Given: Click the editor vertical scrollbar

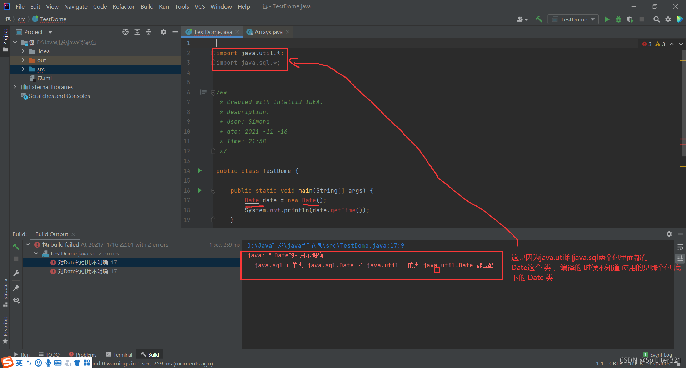Looking at the screenshot, I should [683, 103].
